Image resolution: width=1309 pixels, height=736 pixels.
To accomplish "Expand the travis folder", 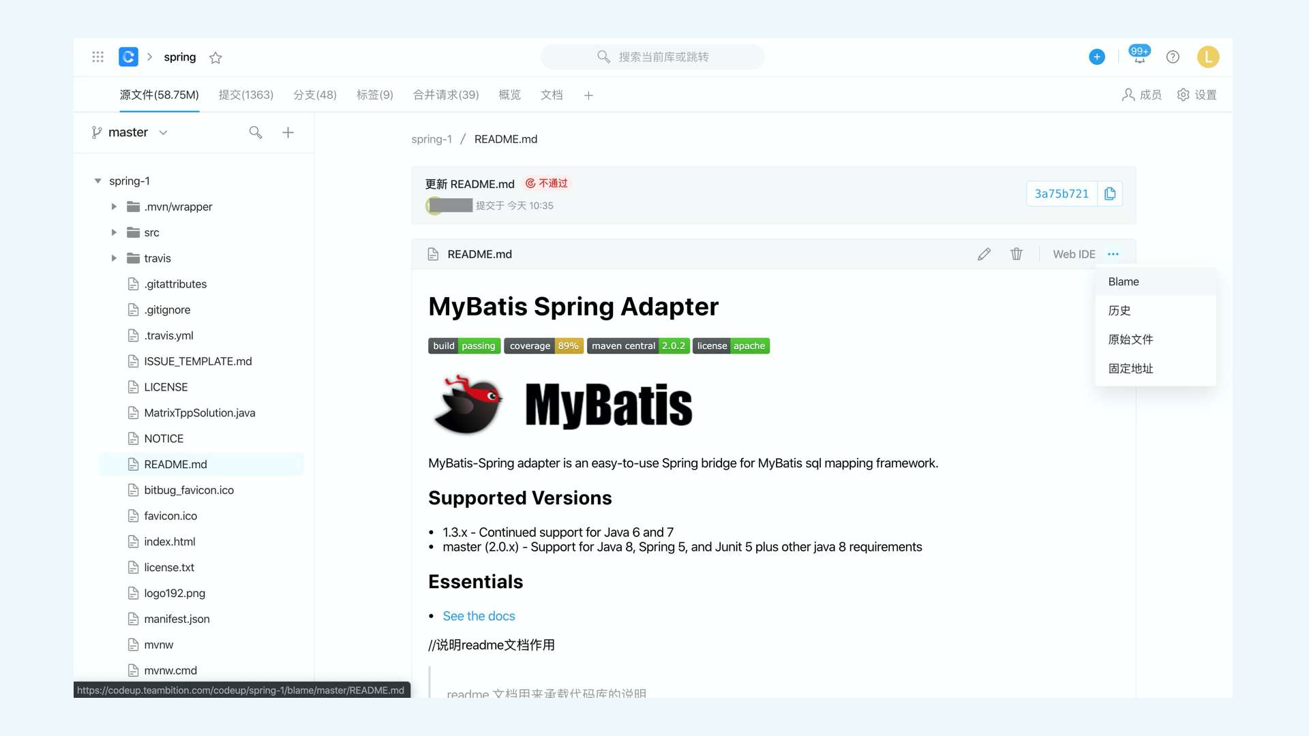I will coord(114,258).
